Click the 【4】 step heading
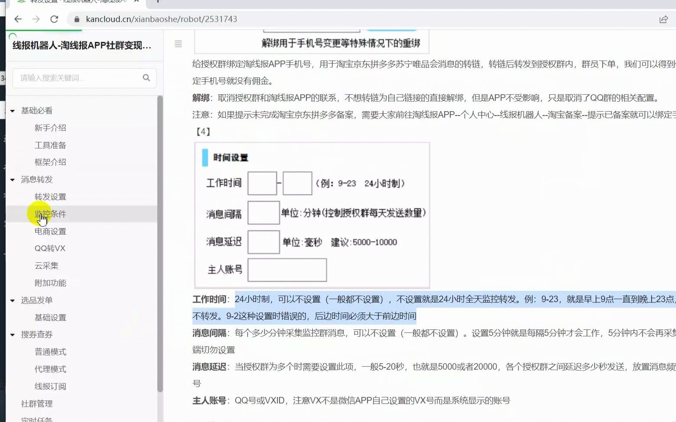This screenshot has width=676, height=422. pos(203,132)
